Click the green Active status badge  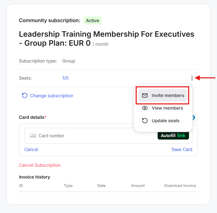[93, 21]
